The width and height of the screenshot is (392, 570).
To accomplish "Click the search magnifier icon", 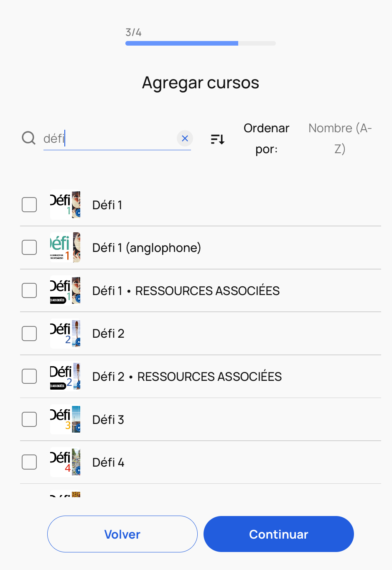I will 28,138.
